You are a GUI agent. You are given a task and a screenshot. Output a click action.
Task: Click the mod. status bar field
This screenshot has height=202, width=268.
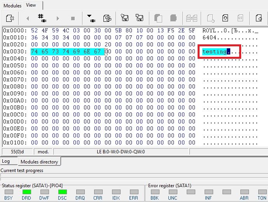(43, 152)
